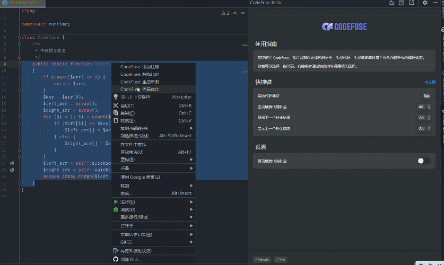Close the CodeFuse.php editor tab

[41, 3]
